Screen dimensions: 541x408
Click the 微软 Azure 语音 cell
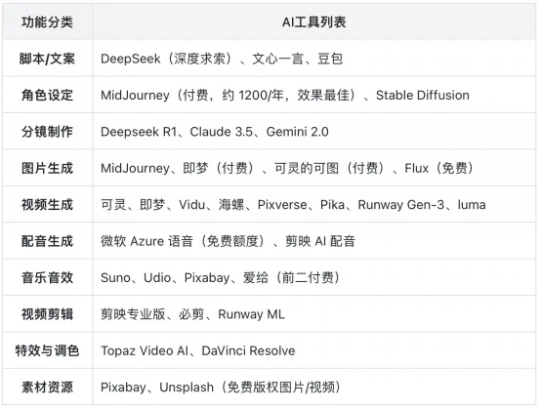314,241
